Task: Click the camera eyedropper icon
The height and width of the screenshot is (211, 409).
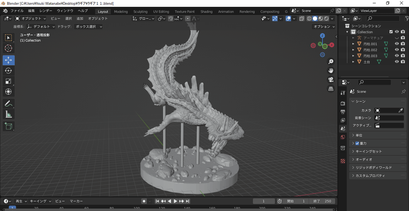Action: [401, 110]
